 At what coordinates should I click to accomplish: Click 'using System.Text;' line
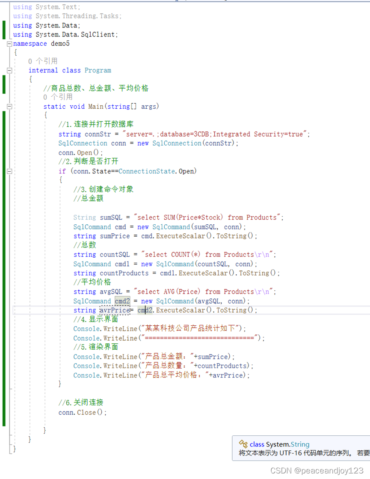(46, 7)
